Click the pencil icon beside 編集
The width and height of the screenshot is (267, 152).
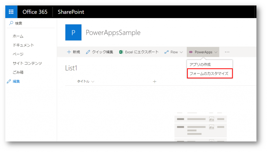(9, 81)
